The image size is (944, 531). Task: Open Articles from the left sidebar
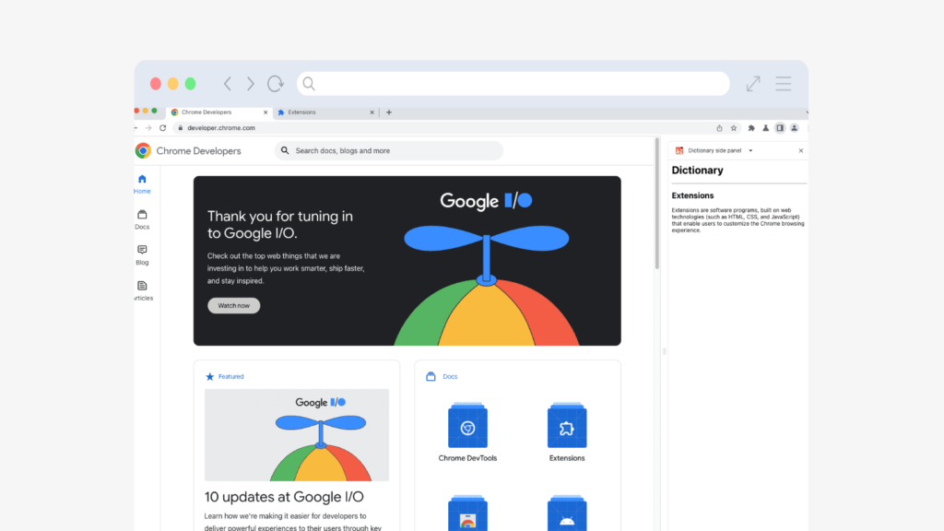[142, 290]
